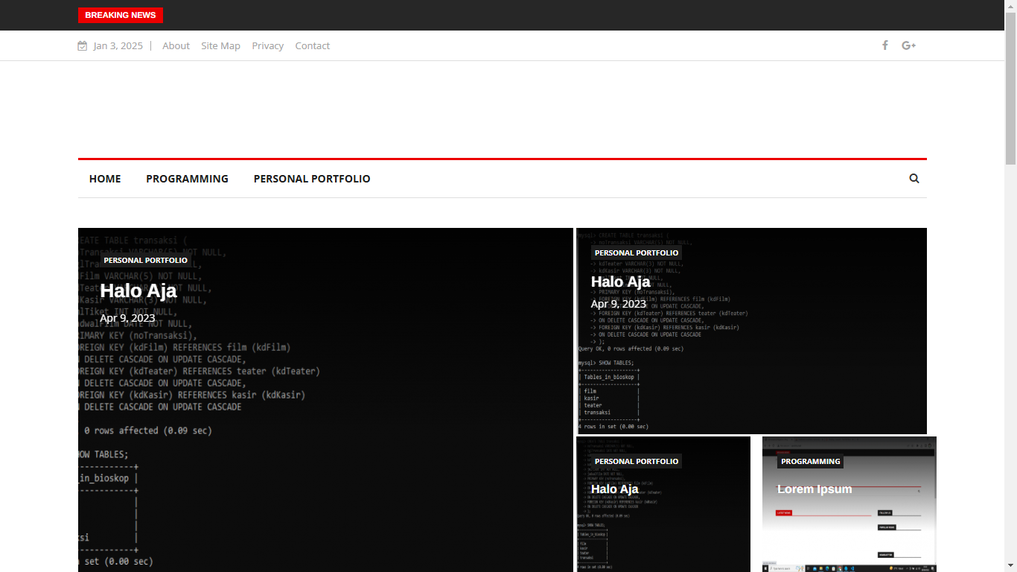Screen dimensions: 1017x572
Task: Go to the Site Map link
Action: pyautogui.click(x=220, y=46)
